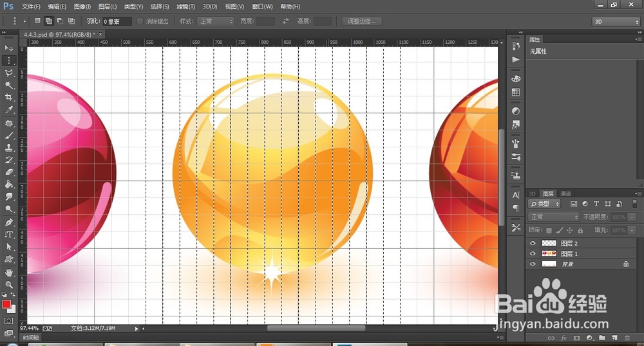Open the Adjustments panel icon
This screenshot has width=644, height=346.
click(x=516, y=111)
